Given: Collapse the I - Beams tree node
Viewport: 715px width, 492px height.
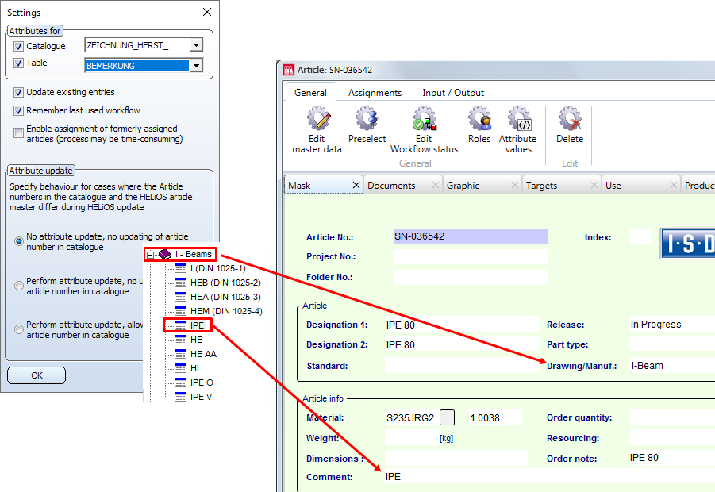Looking at the screenshot, I should 150,255.
